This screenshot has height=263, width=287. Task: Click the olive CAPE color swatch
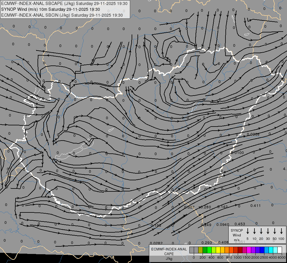coord(201,250)
